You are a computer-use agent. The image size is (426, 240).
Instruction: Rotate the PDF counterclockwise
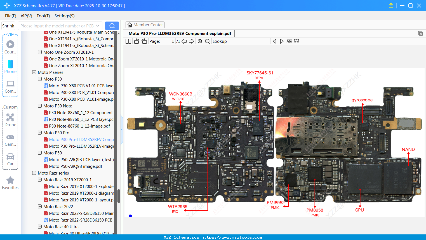136,41
